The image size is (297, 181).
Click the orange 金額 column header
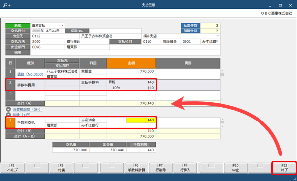coord(131,63)
